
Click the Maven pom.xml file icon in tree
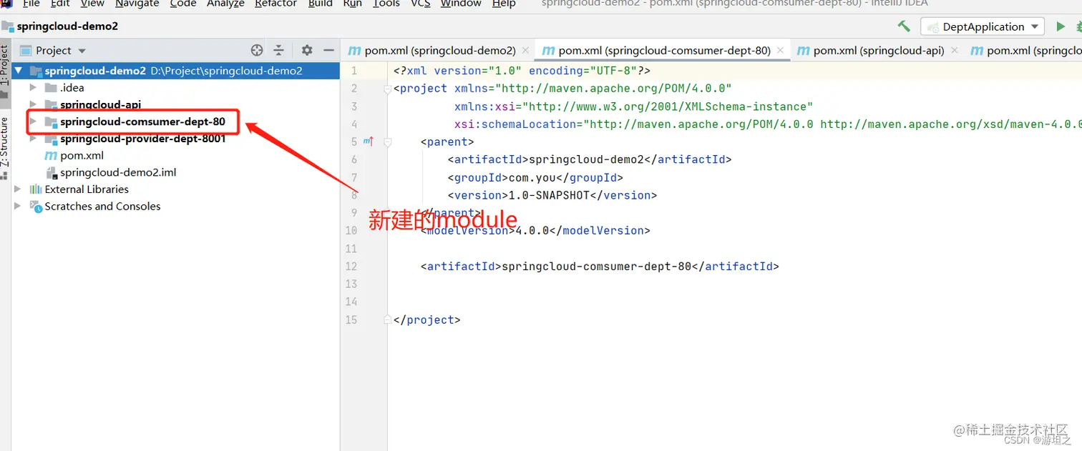51,155
